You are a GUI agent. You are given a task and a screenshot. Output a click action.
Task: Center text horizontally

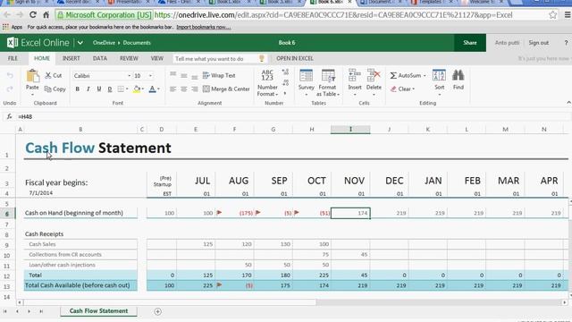184,89
